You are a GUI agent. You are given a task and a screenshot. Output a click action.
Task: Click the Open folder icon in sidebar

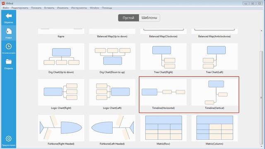(9, 62)
